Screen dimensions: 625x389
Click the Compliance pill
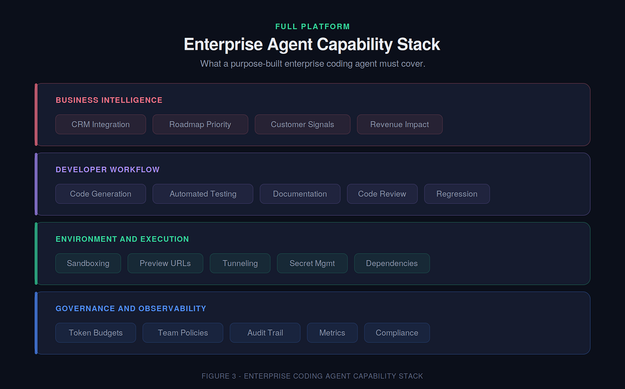[397, 333]
